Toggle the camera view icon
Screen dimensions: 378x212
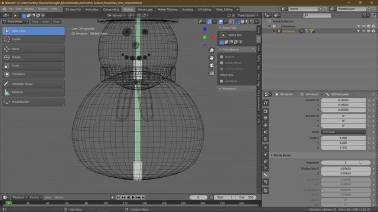tap(211, 65)
